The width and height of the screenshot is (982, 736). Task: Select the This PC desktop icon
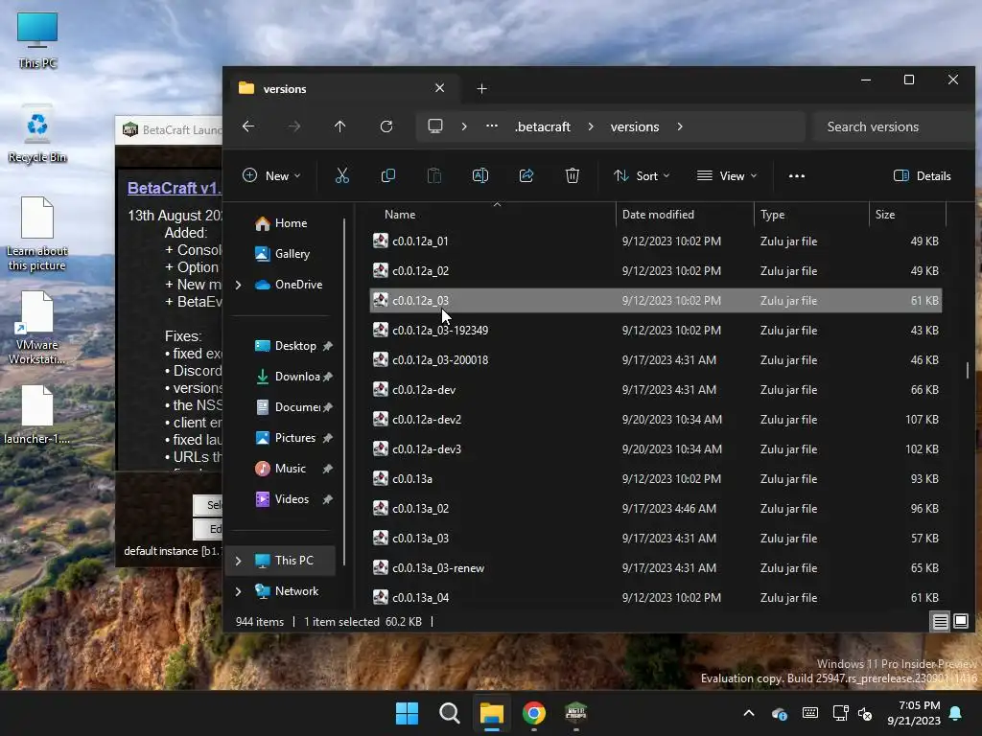click(x=37, y=40)
